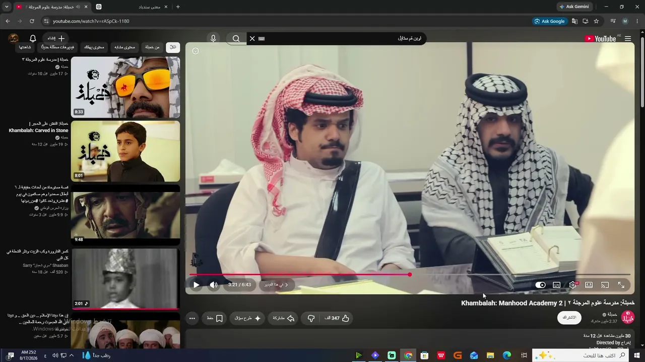Show hidden system tray icons
This screenshot has height=362, width=645.
pyautogui.click(x=72, y=355)
